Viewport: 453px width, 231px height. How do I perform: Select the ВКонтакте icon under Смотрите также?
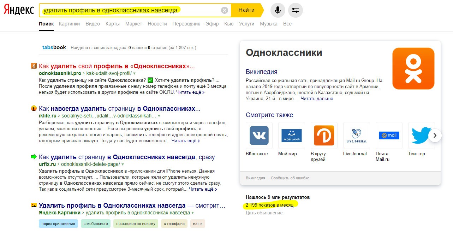point(259,135)
